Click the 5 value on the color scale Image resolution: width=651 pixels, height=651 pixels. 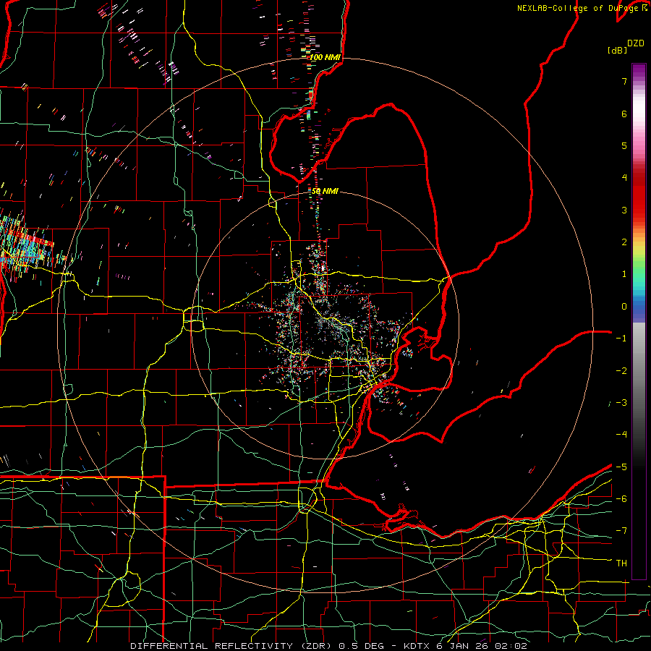pyautogui.click(x=624, y=145)
